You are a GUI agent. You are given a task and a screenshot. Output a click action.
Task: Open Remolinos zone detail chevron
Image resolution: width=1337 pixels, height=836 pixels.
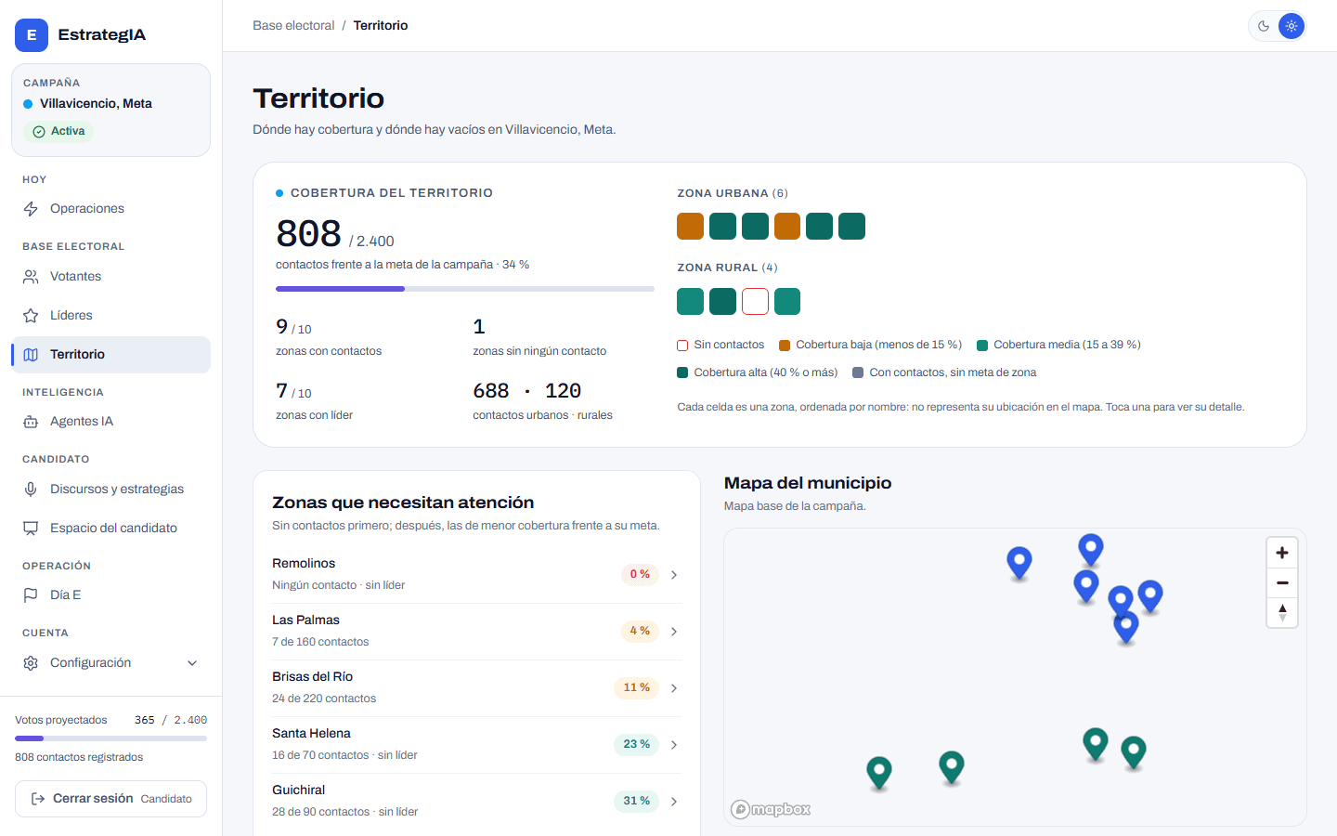674,575
